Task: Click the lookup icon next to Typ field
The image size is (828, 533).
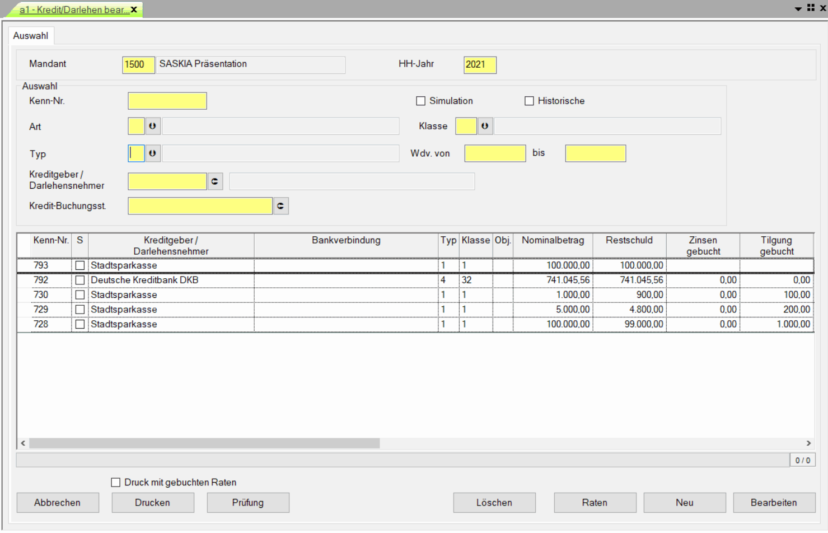Action: [x=152, y=153]
